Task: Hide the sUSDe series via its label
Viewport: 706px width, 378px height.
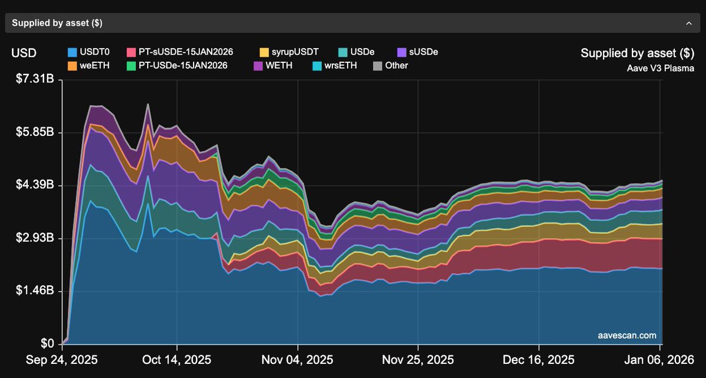Action: coord(424,52)
